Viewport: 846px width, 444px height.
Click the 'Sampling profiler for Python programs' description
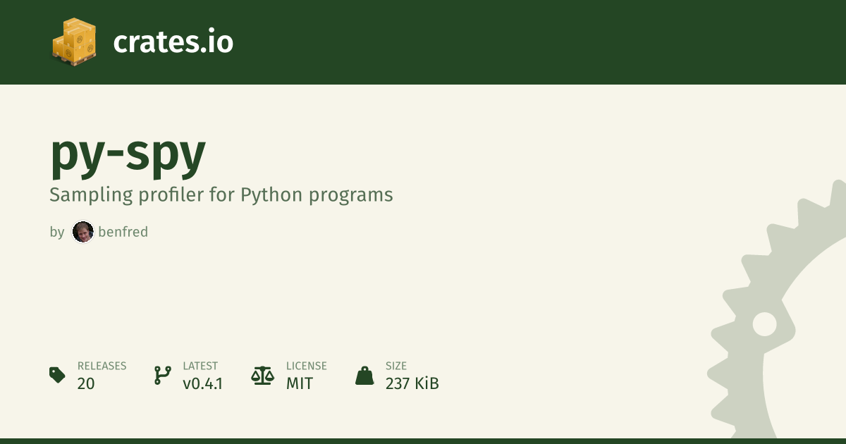tap(221, 195)
